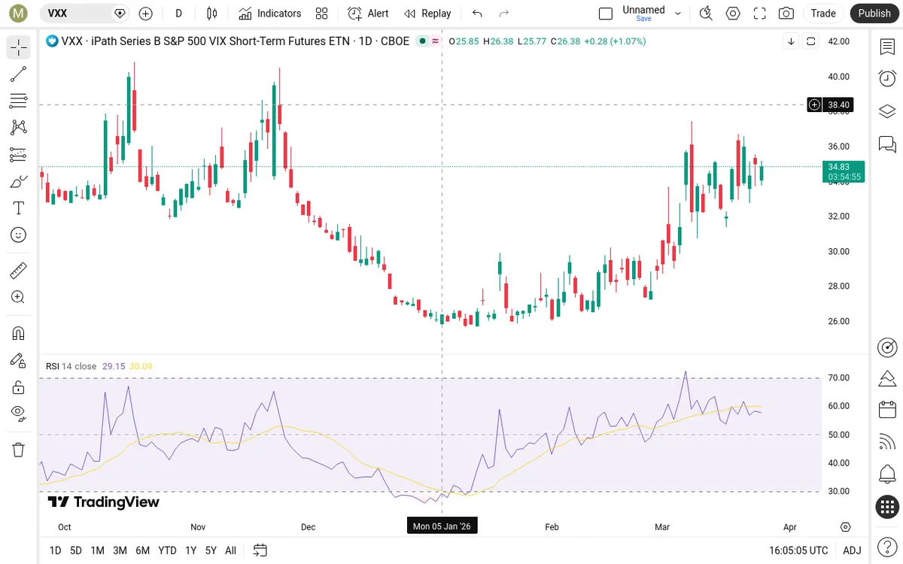Select the 6M date range
The image size is (903, 564).
142,550
